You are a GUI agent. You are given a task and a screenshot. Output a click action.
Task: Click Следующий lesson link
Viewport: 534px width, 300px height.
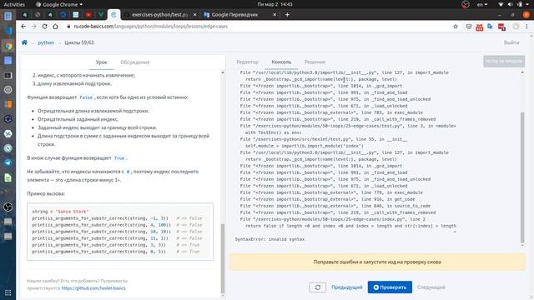pyautogui.click(x=431, y=287)
